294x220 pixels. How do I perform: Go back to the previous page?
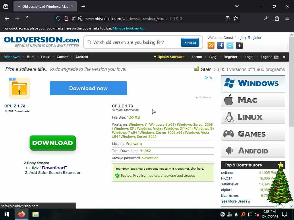(7, 18)
